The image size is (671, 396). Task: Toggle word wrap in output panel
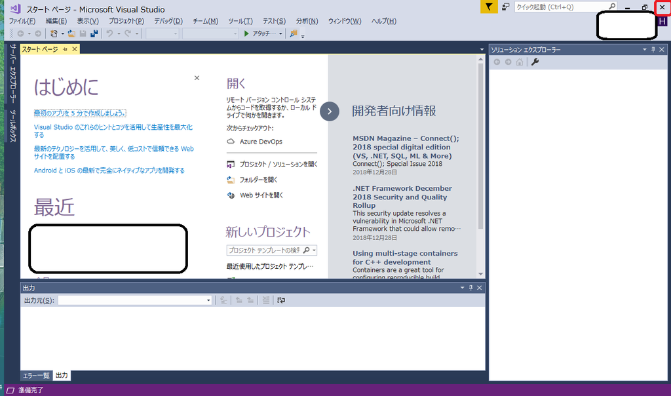tap(281, 300)
